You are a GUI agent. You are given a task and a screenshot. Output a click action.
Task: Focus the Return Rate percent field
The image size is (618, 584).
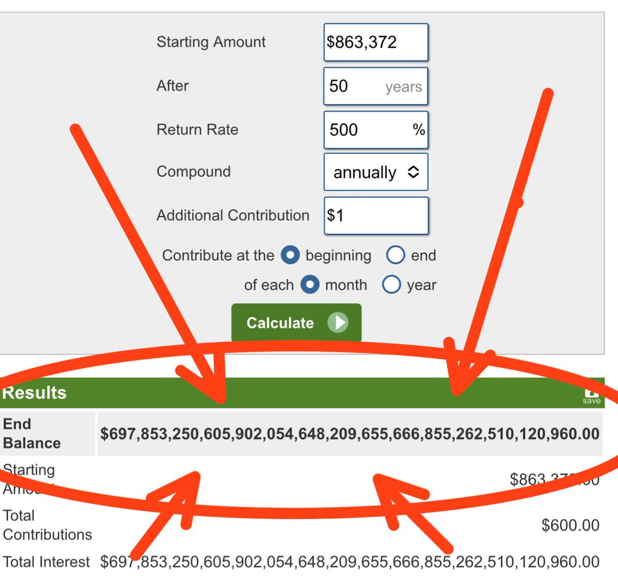[376, 130]
